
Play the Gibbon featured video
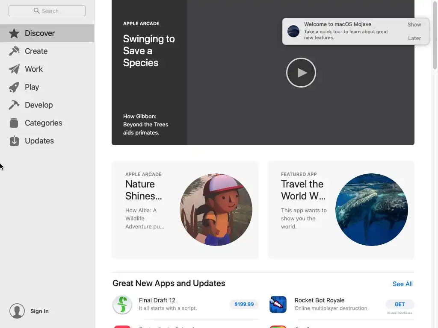[301, 73]
